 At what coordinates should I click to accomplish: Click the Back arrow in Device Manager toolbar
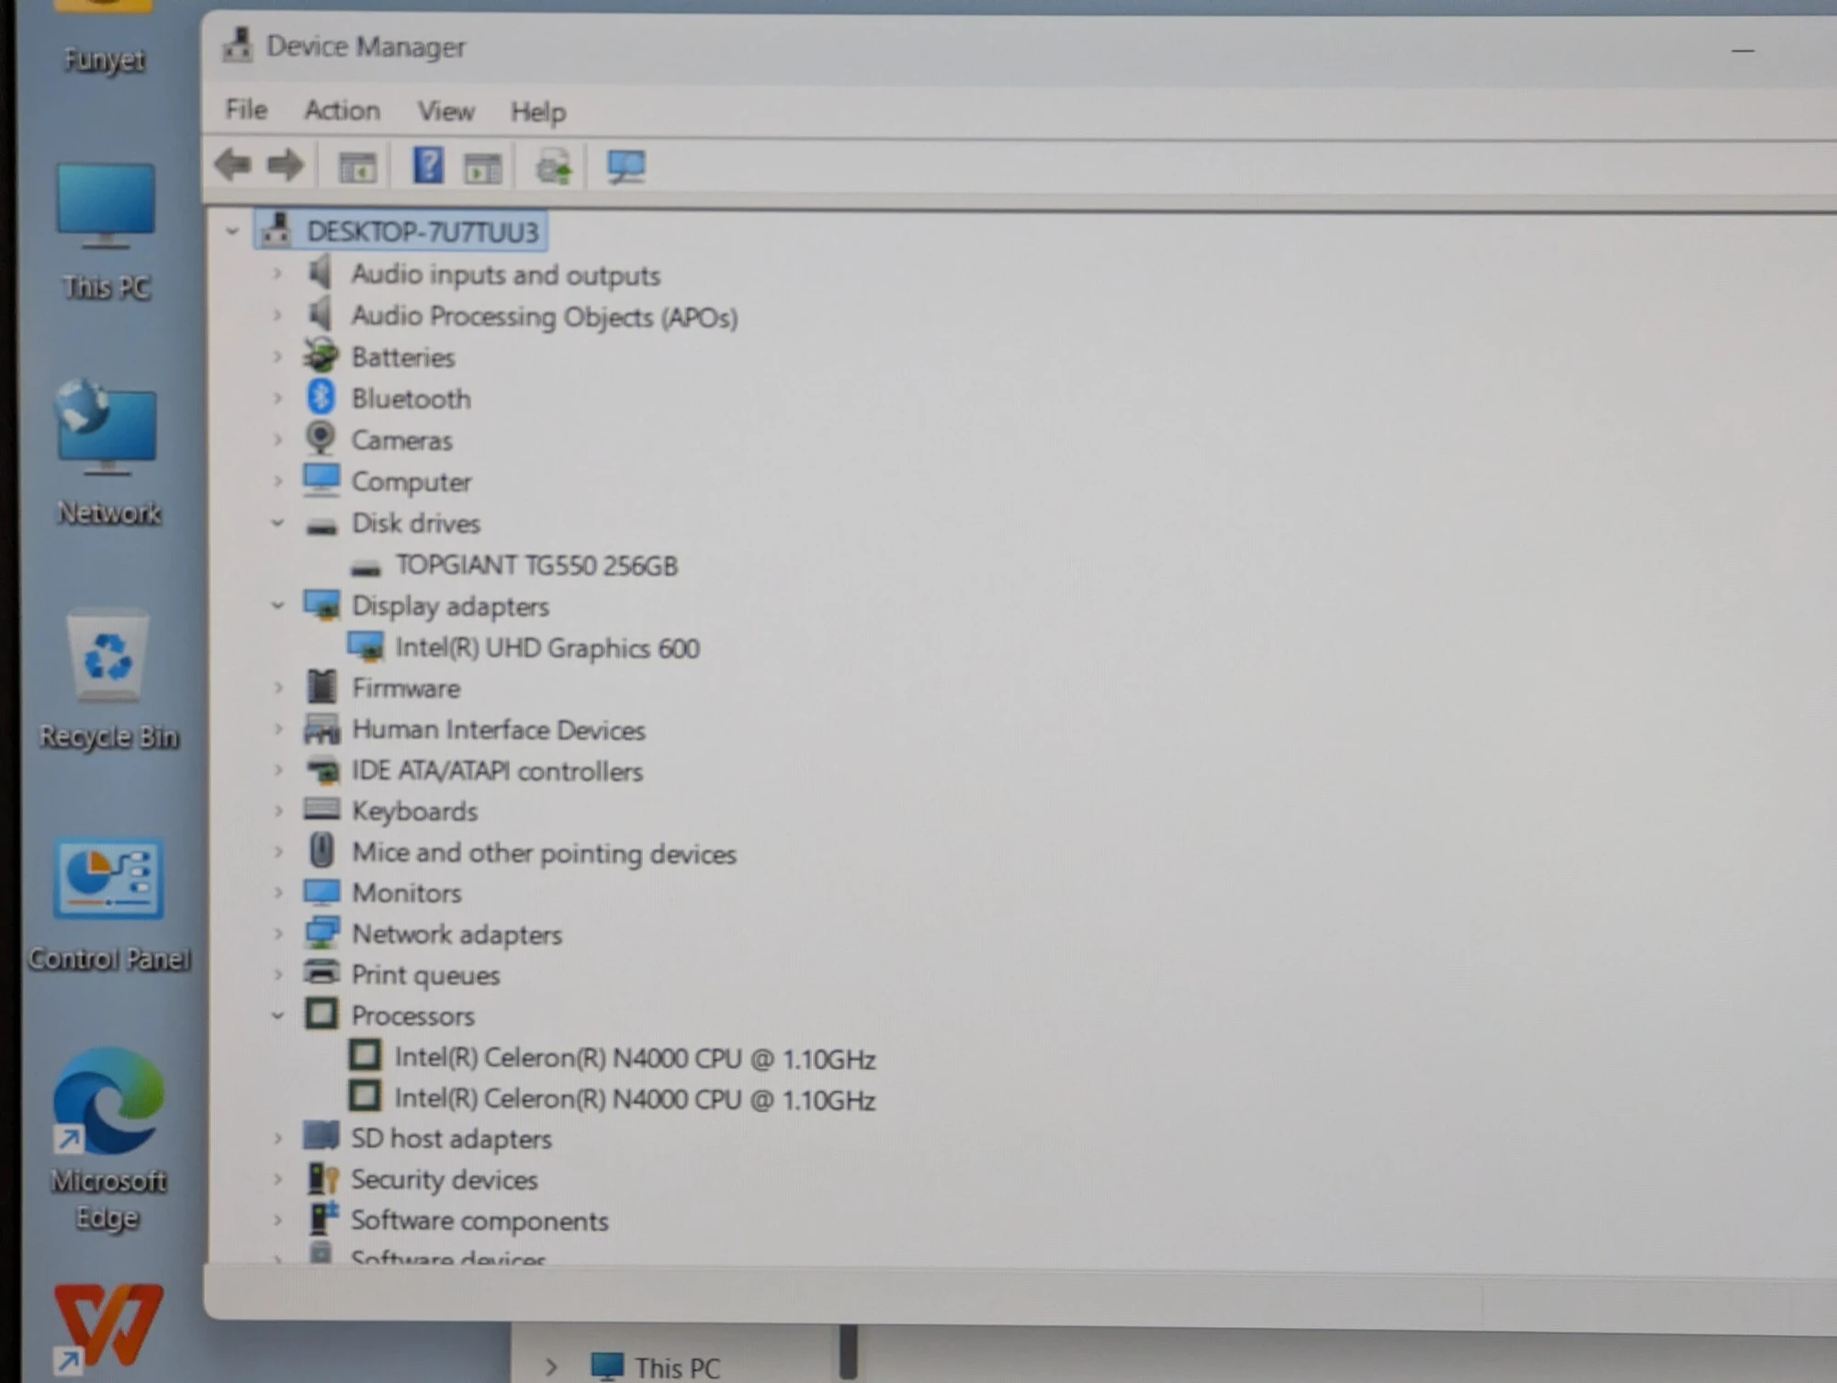coord(232,165)
